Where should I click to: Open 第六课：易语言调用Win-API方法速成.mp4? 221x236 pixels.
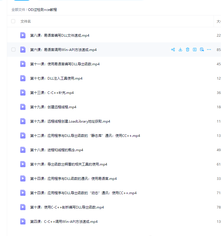point(63,50)
